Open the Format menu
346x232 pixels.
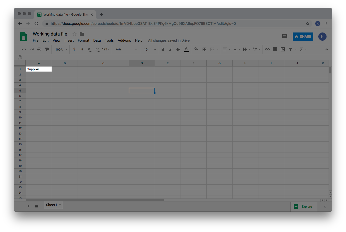tap(83, 40)
